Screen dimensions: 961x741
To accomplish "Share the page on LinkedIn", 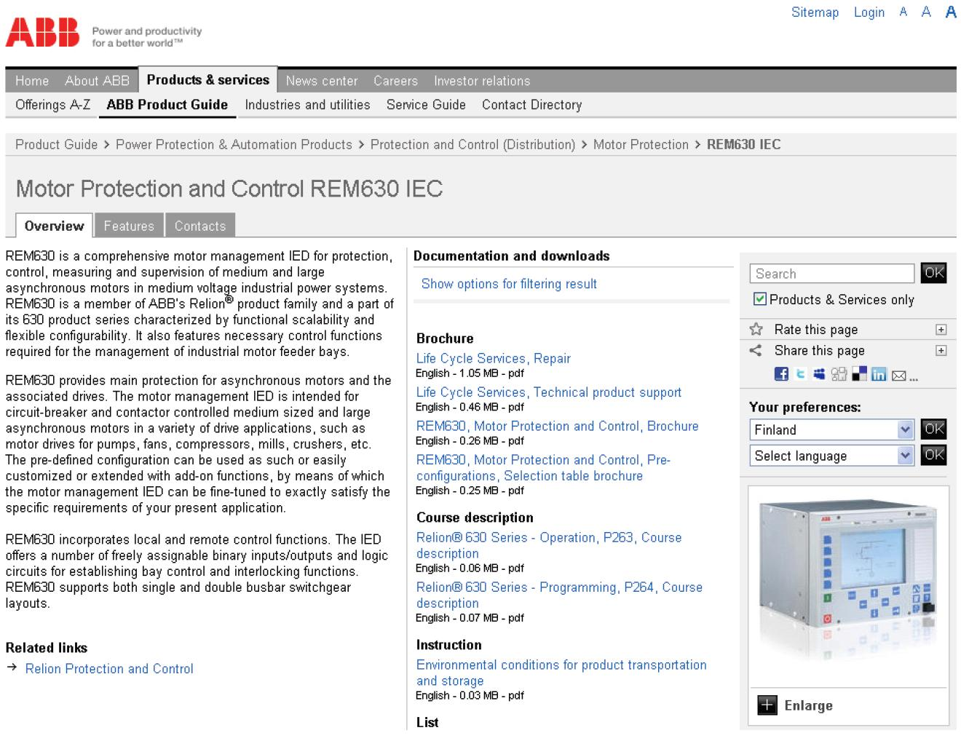I will click(x=879, y=374).
